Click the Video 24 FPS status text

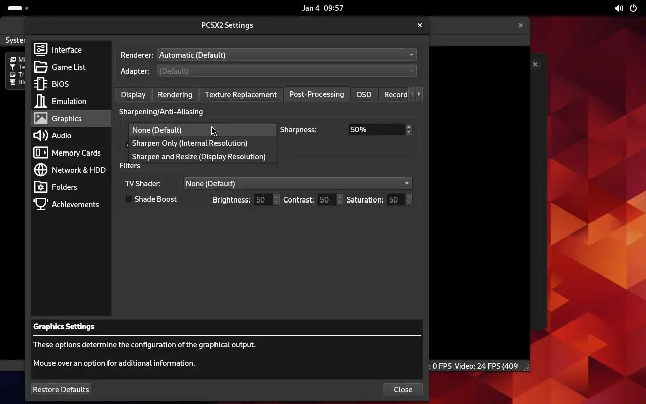486,366
